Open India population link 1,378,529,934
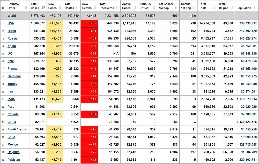The width and height of the screenshot is (259, 164). coord(247,99)
